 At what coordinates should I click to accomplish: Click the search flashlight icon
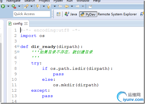tap(26, 6)
